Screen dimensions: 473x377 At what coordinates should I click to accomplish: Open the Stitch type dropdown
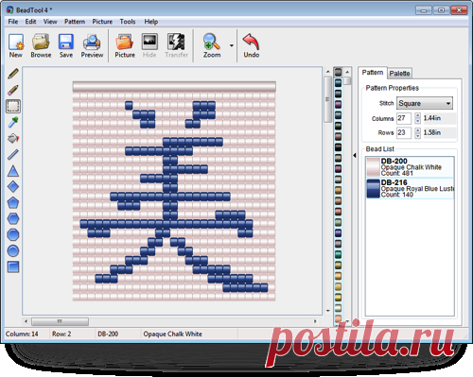pyautogui.click(x=425, y=103)
